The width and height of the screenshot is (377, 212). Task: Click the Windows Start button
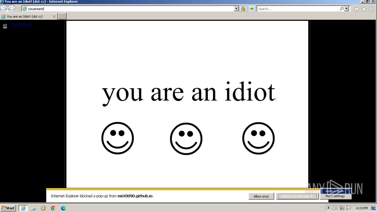click(x=8, y=208)
